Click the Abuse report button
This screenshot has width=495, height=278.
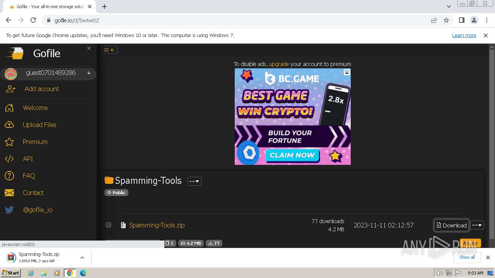(470, 243)
